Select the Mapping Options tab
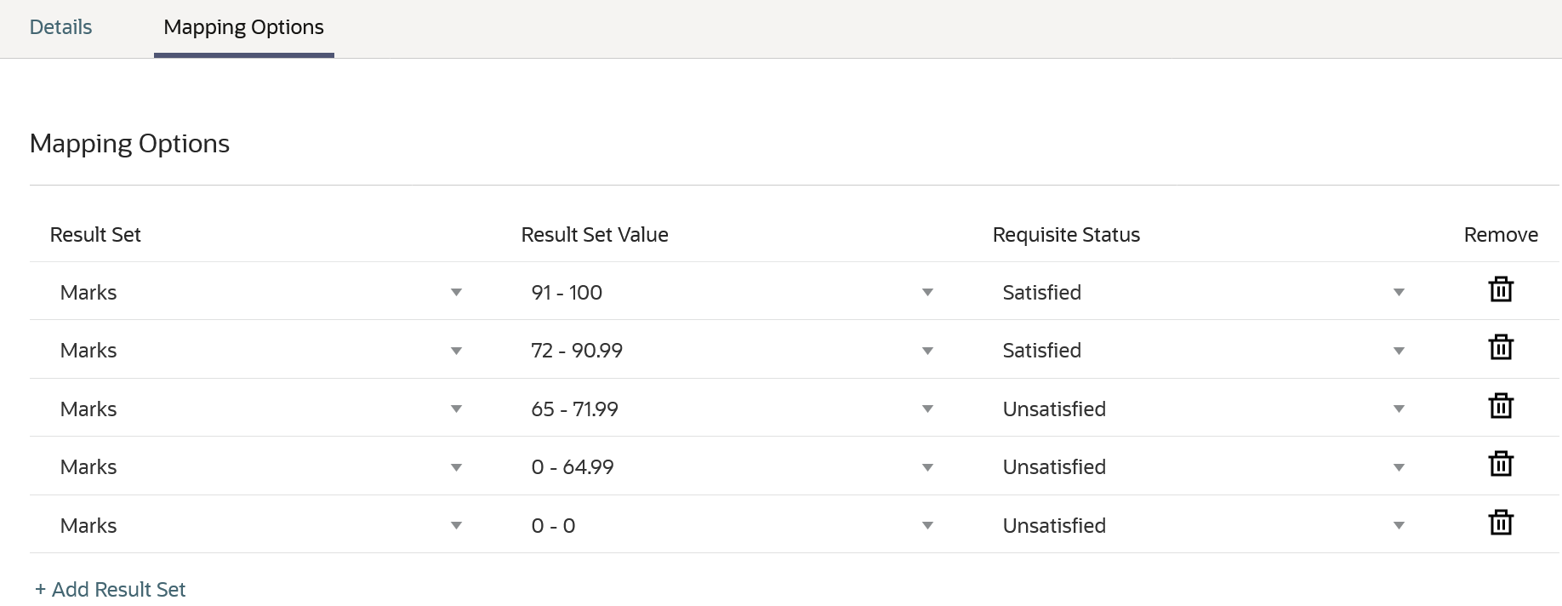 coord(243,27)
